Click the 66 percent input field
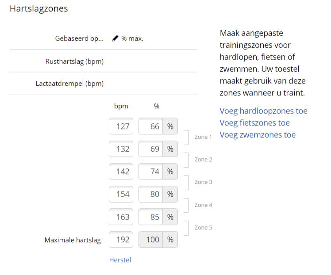Screen dimensions: 331x275 click(151, 126)
